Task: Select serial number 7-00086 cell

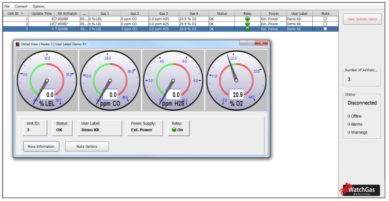Action: [x=67, y=29]
